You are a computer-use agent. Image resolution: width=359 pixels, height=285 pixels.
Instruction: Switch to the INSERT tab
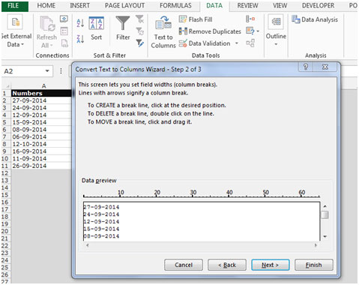79,5
